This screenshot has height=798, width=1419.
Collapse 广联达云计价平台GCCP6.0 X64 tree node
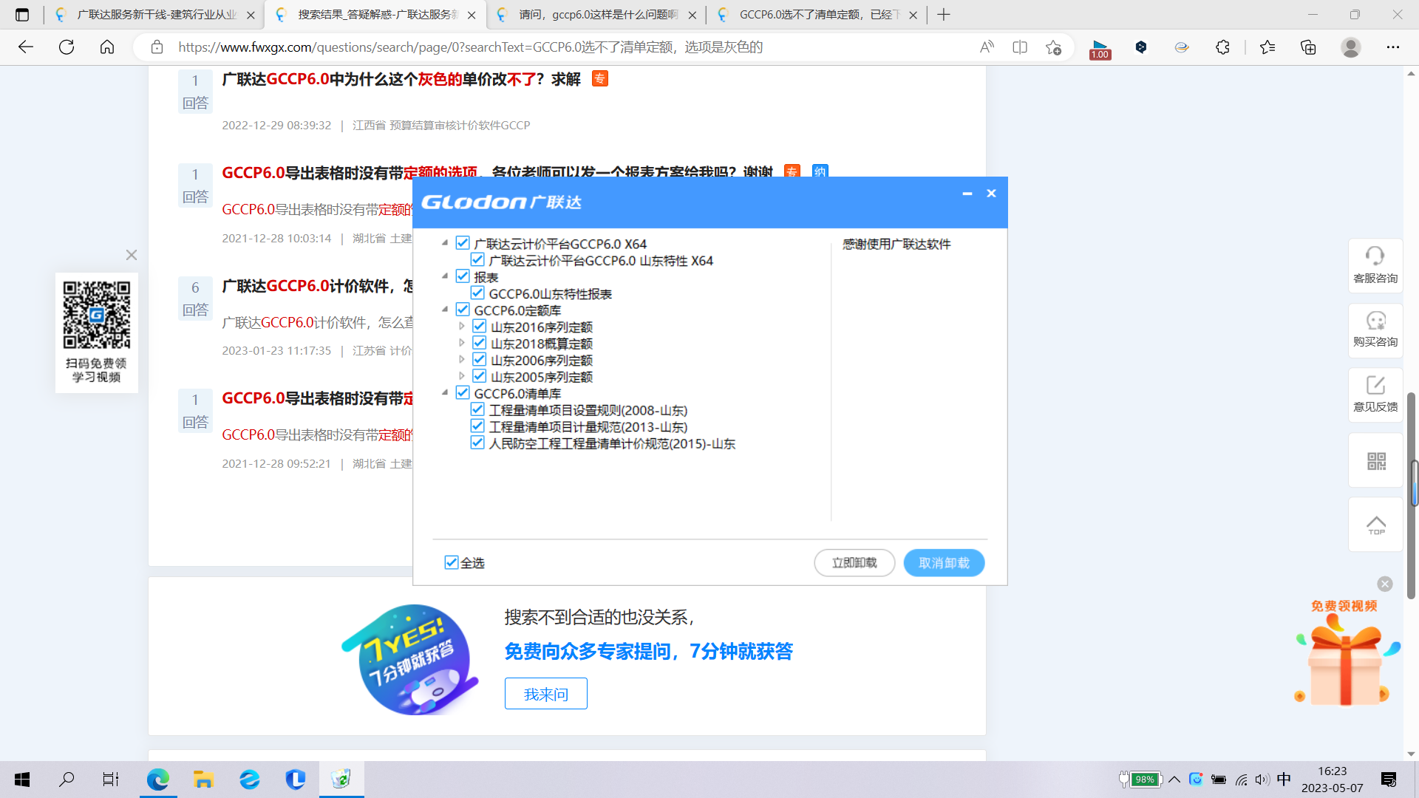[445, 243]
